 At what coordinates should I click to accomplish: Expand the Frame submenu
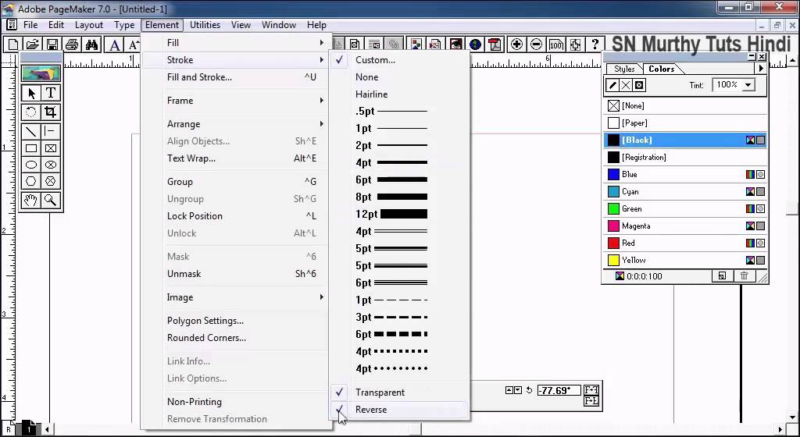point(236,101)
